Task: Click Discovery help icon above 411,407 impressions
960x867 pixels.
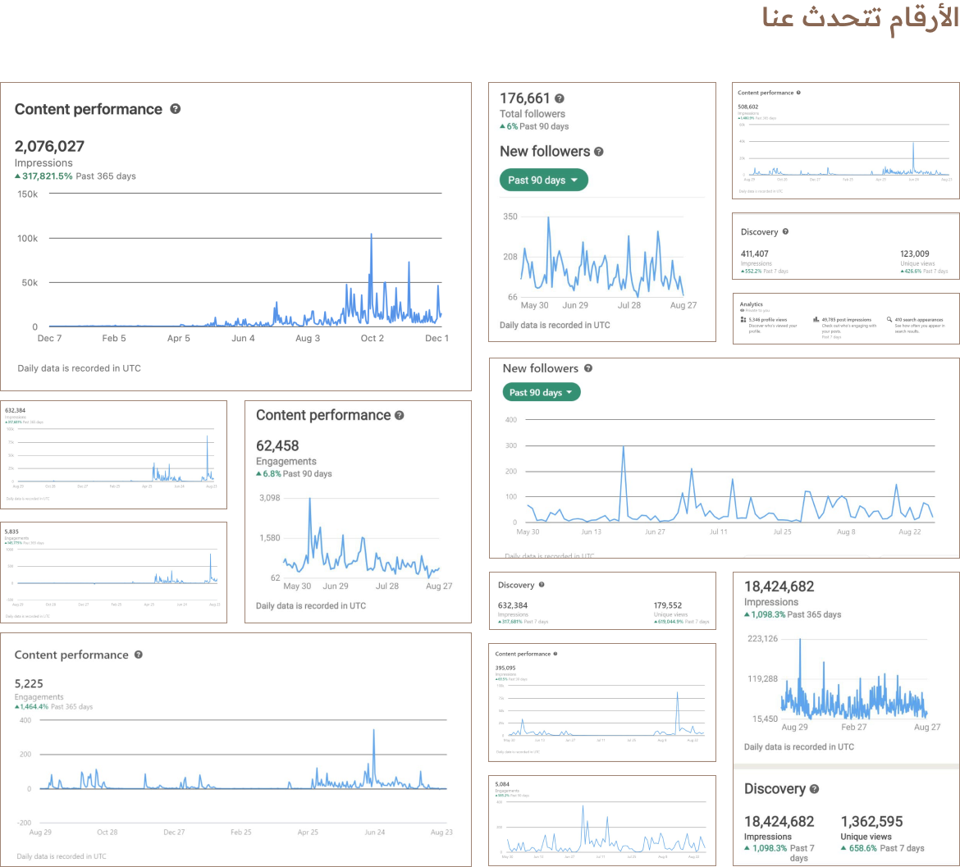Action: point(785,232)
